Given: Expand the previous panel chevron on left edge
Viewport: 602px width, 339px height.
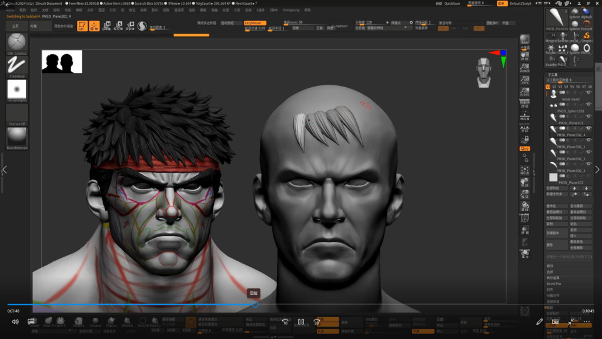Looking at the screenshot, I should coord(4,170).
